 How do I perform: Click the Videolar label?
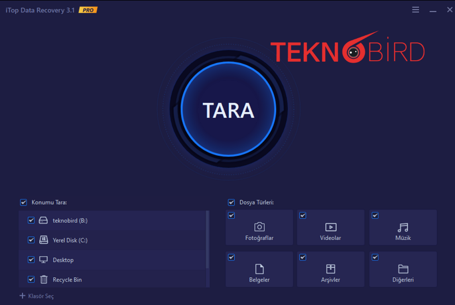[330, 238]
